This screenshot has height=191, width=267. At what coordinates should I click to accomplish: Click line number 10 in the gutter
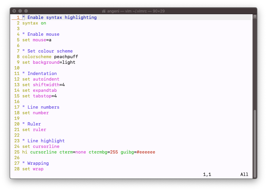(x=17, y=68)
